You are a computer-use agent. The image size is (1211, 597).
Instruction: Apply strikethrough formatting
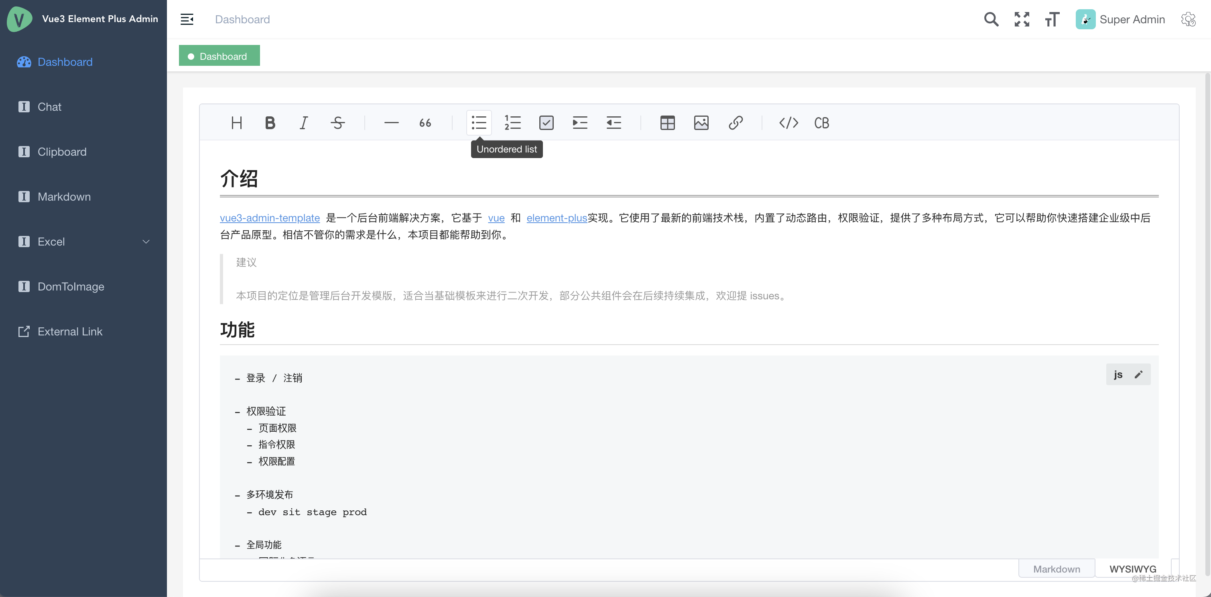[x=337, y=123]
